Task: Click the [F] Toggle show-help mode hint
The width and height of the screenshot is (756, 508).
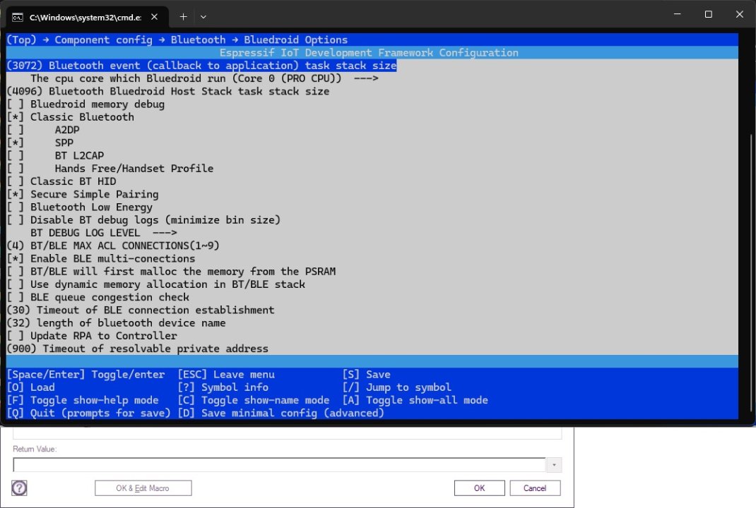Action: pyautogui.click(x=83, y=401)
